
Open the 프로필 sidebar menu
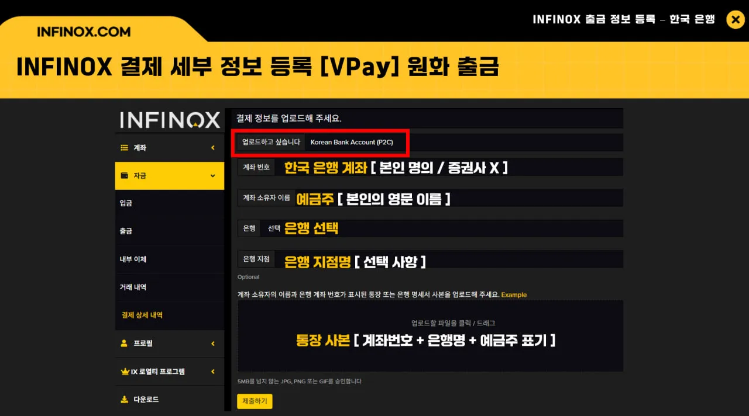coord(170,344)
